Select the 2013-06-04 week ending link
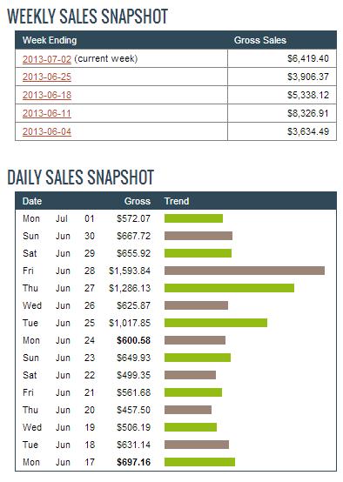This screenshot has height=482, width=343. [x=47, y=131]
